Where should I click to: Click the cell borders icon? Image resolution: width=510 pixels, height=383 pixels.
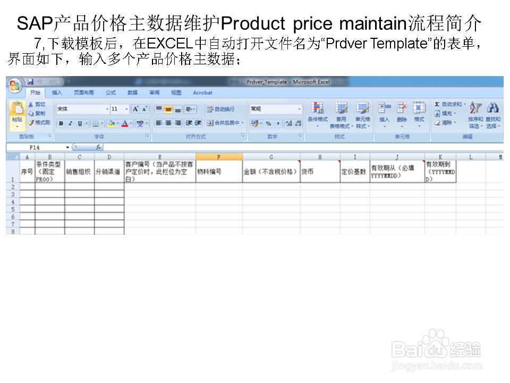96,123
